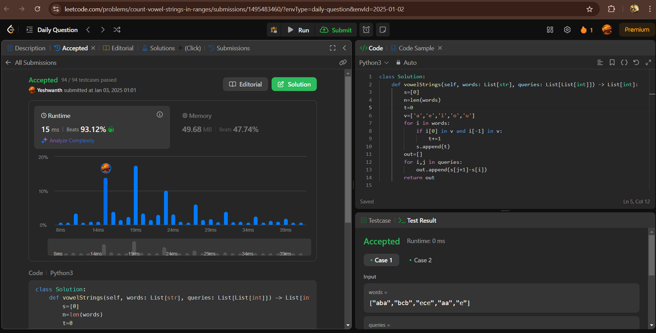Image resolution: width=656 pixels, height=333 pixels.
Task: Open browser extensions puzzle icon
Action: click(612, 9)
